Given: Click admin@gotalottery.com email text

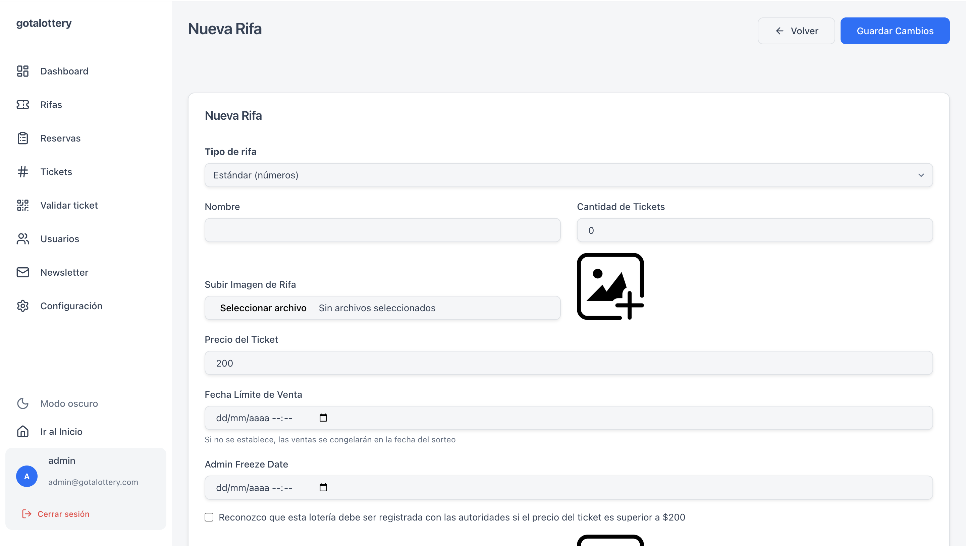Looking at the screenshot, I should coord(93,482).
